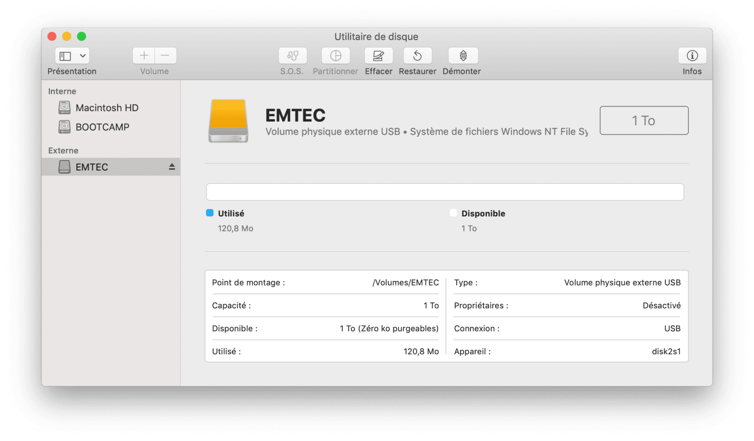Click the Interne section header

[x=62, y=91]
